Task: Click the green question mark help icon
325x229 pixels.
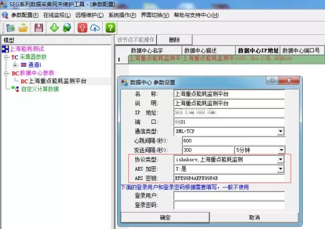Action: (x=110, y=27)
